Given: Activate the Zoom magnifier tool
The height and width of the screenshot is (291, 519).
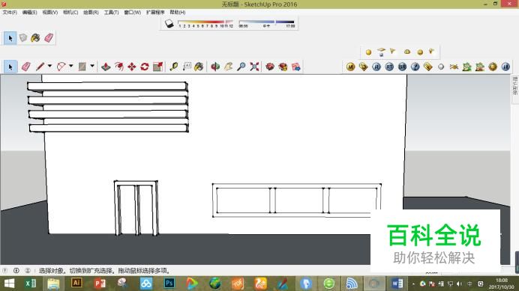Looking at the screenshot, I should click(241, 67).
